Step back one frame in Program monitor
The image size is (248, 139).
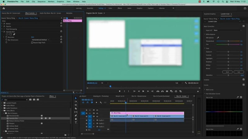click(x=139, y=91)
